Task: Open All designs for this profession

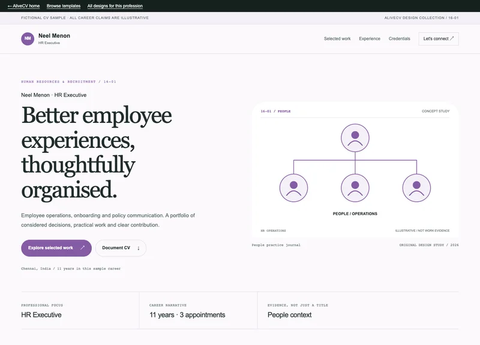Action: tap(115, 6)
